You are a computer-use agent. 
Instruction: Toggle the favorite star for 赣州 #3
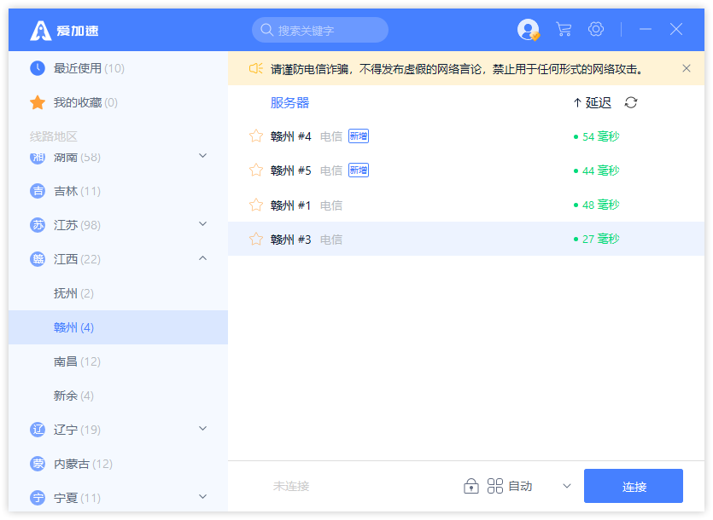point(256,240)
